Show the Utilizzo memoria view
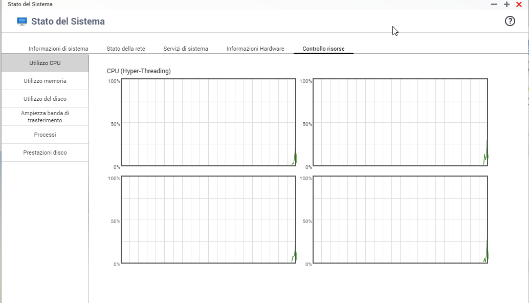This screenshot has width=529, height=303. point(45,81)
